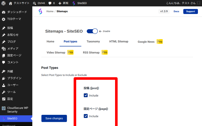Viewport: 202px width, 126px height.
Task: Open the HTML Sitemap tab
Action: coord(119,41)
